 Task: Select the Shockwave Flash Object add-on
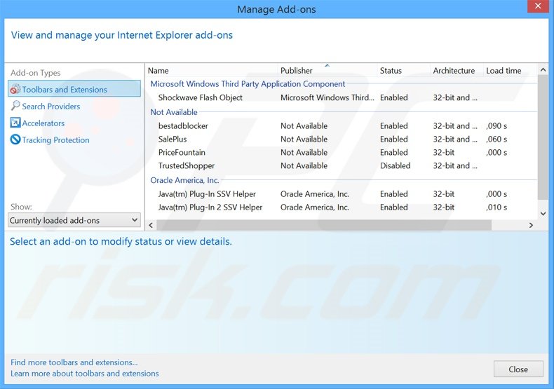[x=342, y=98]
